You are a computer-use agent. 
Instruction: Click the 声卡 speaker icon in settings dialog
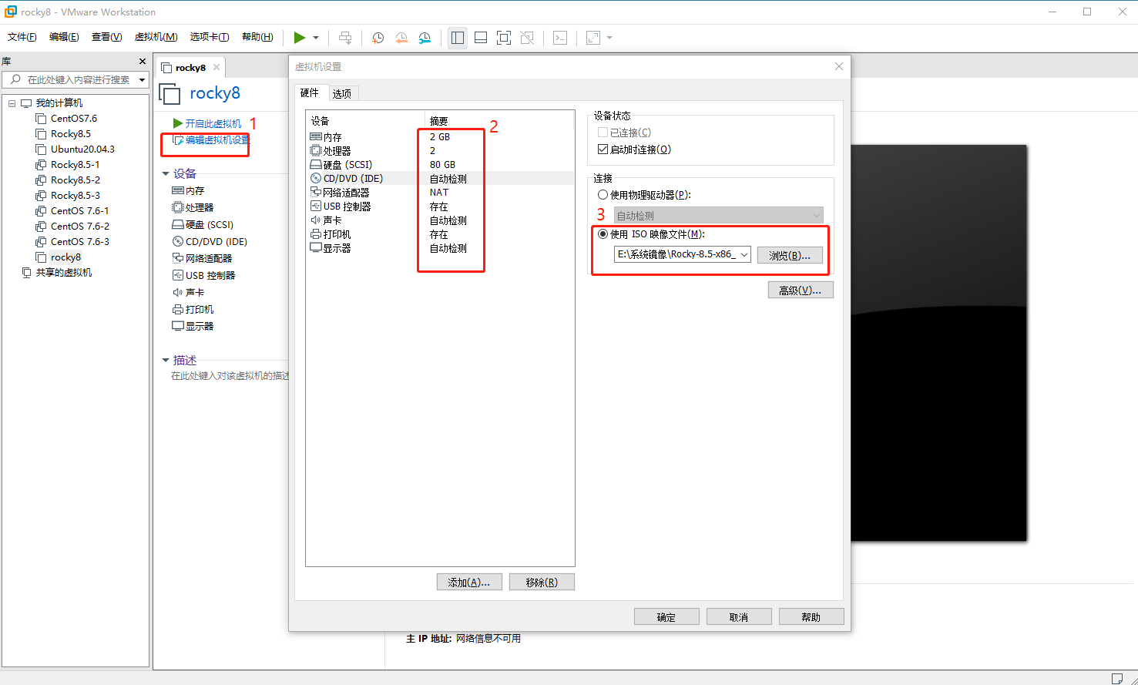point(316,220)
